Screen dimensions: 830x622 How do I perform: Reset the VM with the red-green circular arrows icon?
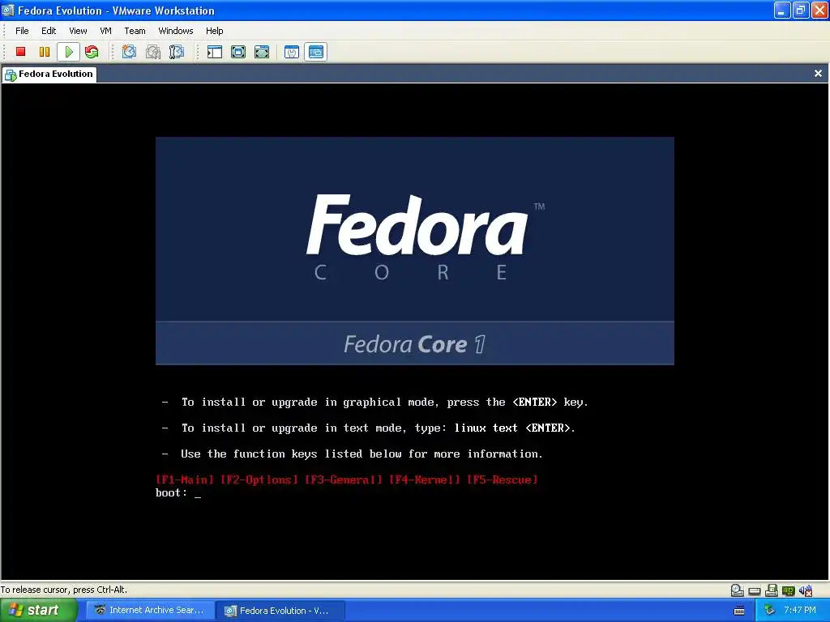point(92,51)
